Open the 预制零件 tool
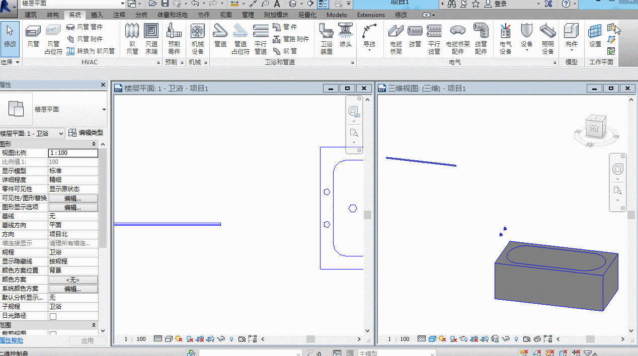 [x=174, y=39]
